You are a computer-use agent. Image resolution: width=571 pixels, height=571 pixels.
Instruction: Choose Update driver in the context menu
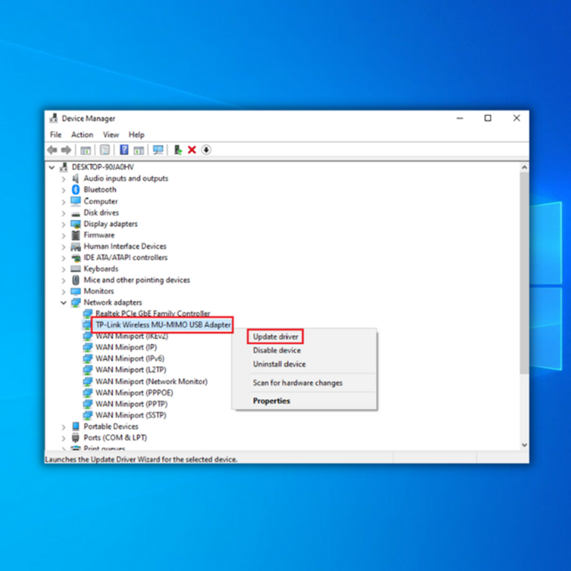tap(275, 337)
